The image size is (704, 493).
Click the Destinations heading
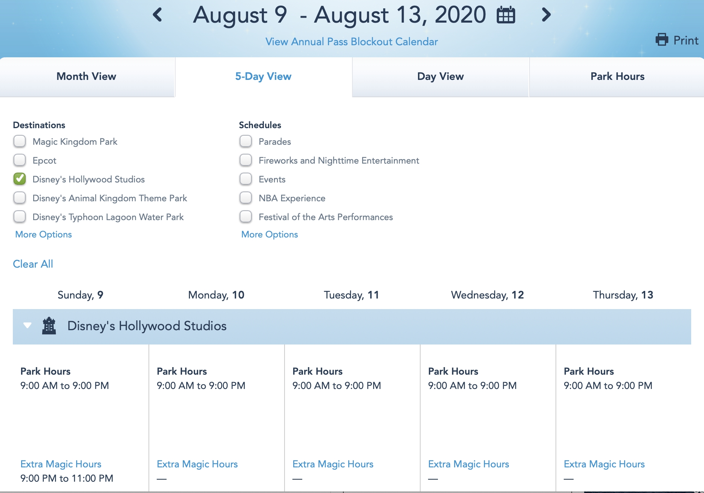click(x=39, y=125)
